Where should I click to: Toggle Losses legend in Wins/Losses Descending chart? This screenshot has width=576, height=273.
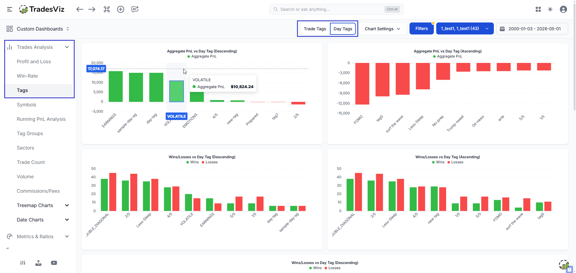point(210,162)
